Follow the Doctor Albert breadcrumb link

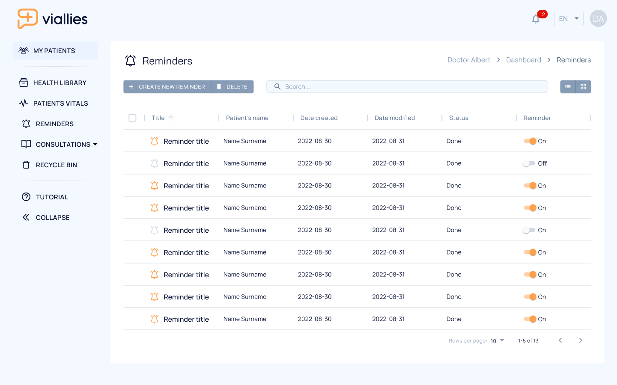pos(469,60)
